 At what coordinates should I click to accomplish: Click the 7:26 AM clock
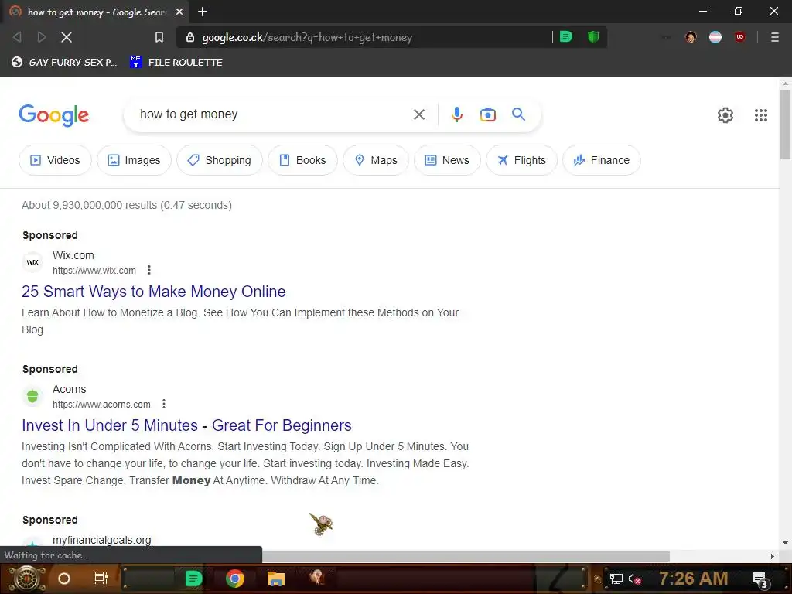pyautogui.click(x=693, y=579)
